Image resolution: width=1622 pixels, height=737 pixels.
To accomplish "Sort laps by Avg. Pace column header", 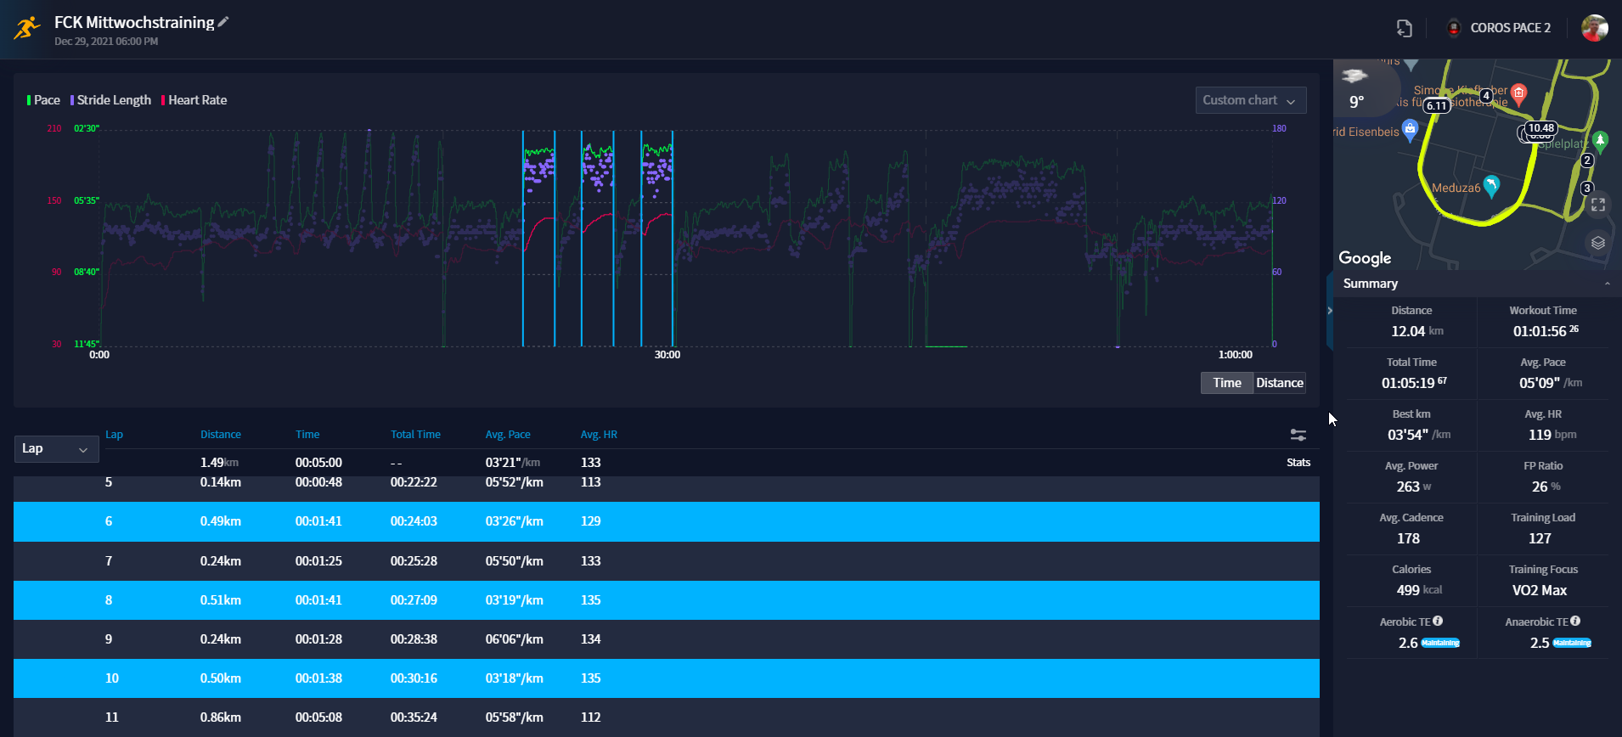I will coord(507,435).
